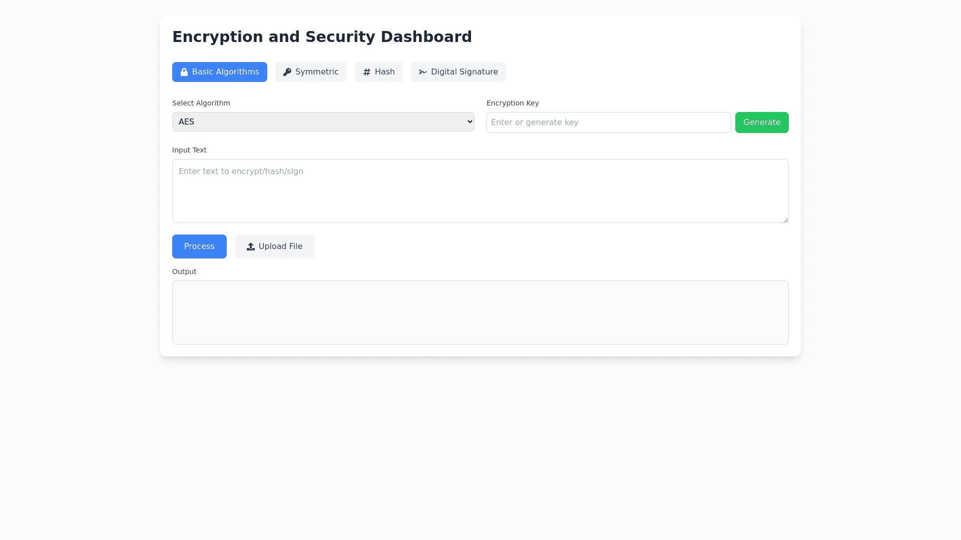Image resolution: width=961 pixels, height=540 pixels.
Task: Click the Encryption Key label
Action: point(513,103)
